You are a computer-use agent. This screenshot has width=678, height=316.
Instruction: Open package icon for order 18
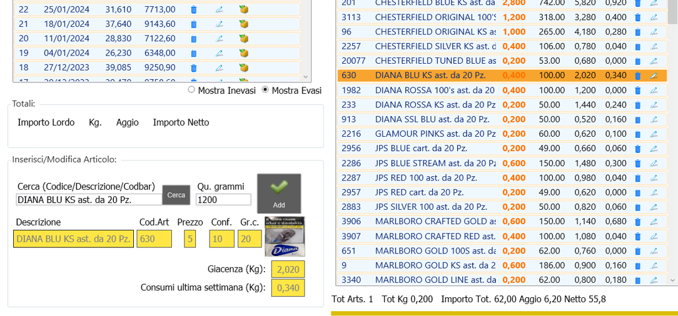[x=244, y=68]
